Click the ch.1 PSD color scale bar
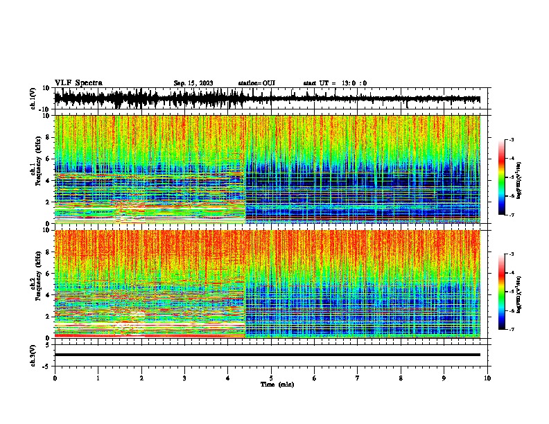The width and height of the screenshot is (549, 424). pyautogui.click(x=501, y=177)
